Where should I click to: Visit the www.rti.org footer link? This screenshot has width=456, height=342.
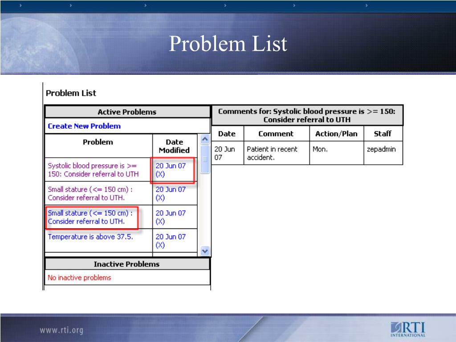61,330
